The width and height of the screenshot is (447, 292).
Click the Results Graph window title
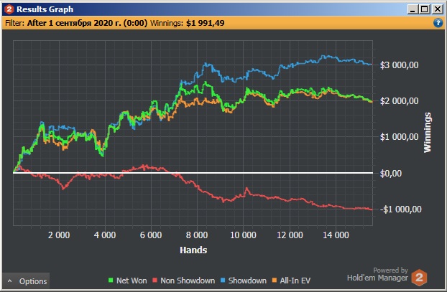[x=45, y=9]
